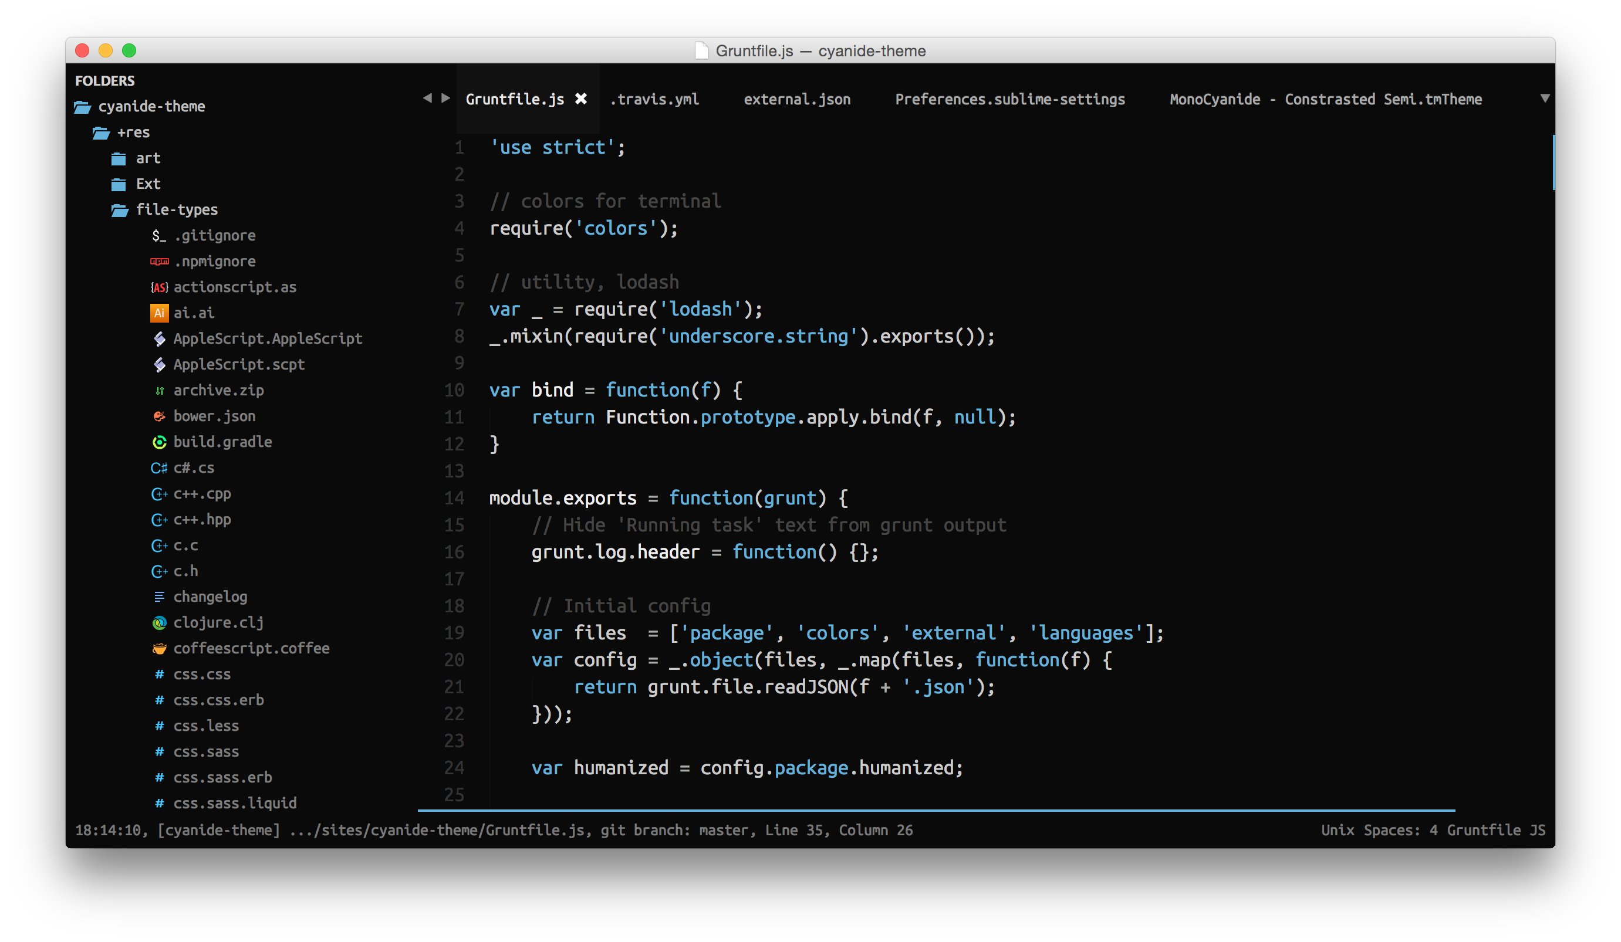Image resolution: width=1621 pixels, height=942 pixels.
Task: Open the Preferences.sublime-settings tab
Action: (1012, 99)
